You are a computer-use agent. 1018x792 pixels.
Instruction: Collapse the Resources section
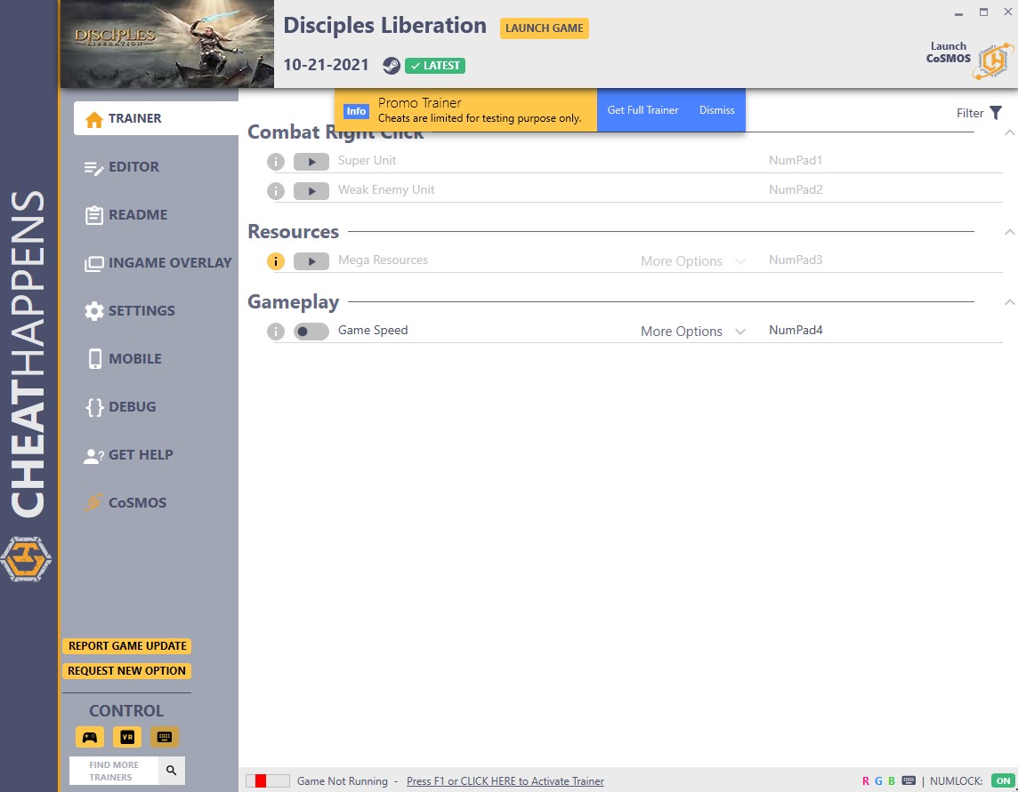pos(1010,232)
